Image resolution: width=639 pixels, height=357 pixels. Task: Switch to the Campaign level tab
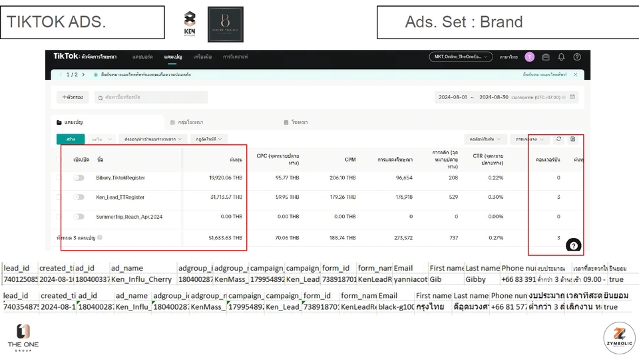107,122
